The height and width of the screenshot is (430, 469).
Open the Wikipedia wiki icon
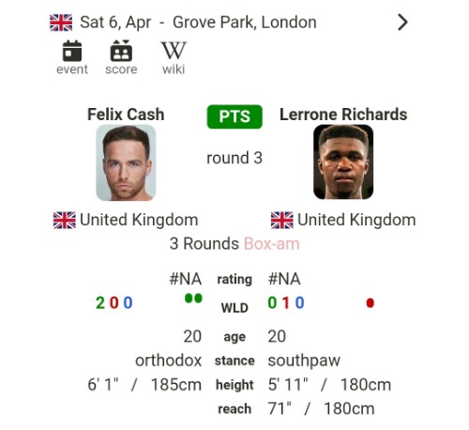(174, 51)
